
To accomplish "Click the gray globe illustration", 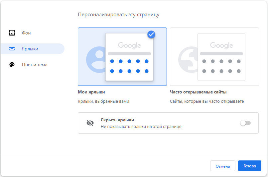I will click(188, 60).
